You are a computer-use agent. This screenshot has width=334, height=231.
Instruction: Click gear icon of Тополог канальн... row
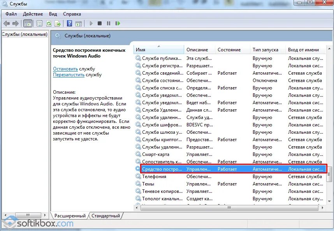[138, 199]
